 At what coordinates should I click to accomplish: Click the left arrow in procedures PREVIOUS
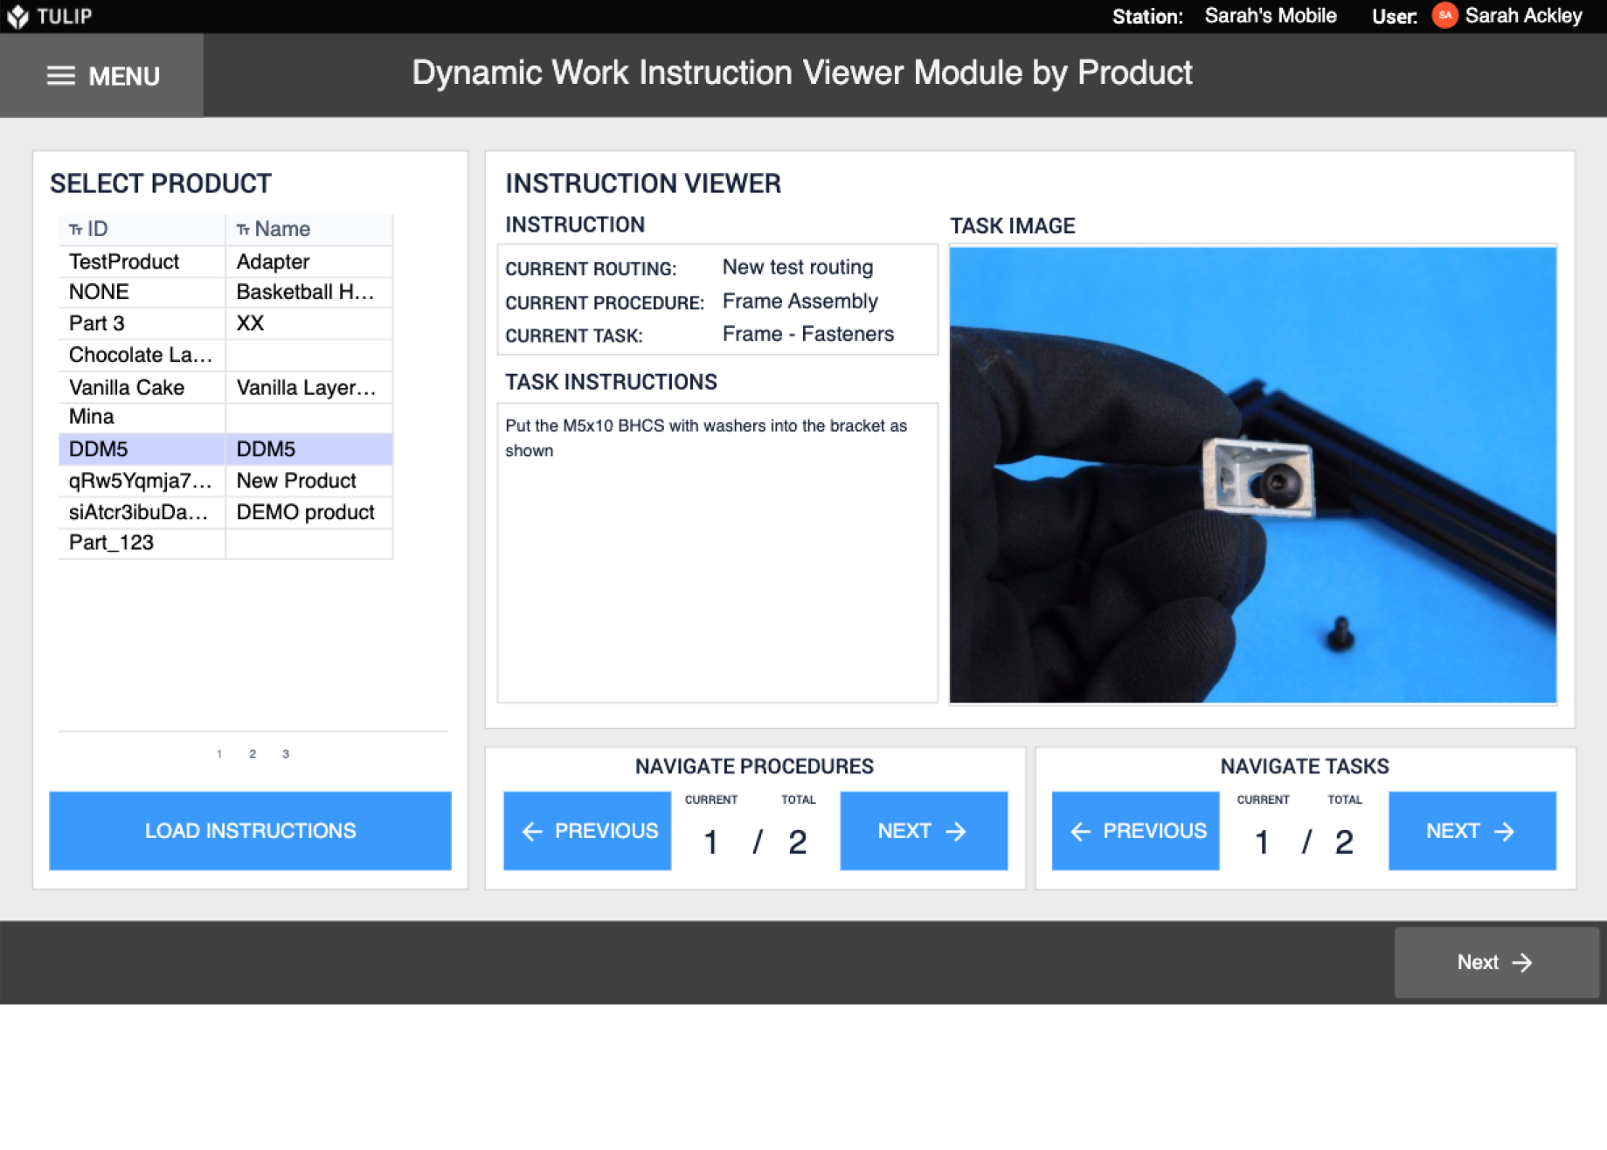[x=531, y=830]
